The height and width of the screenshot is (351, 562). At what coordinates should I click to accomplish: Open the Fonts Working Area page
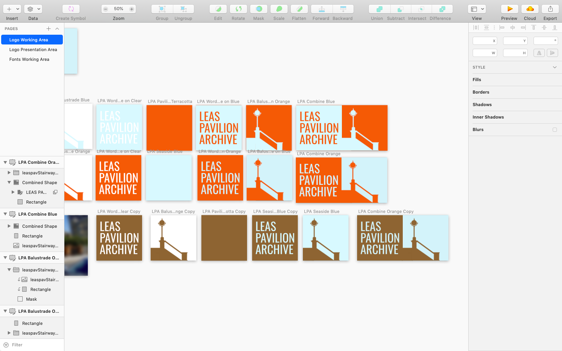pyautogui.click(x=29, y=59)
